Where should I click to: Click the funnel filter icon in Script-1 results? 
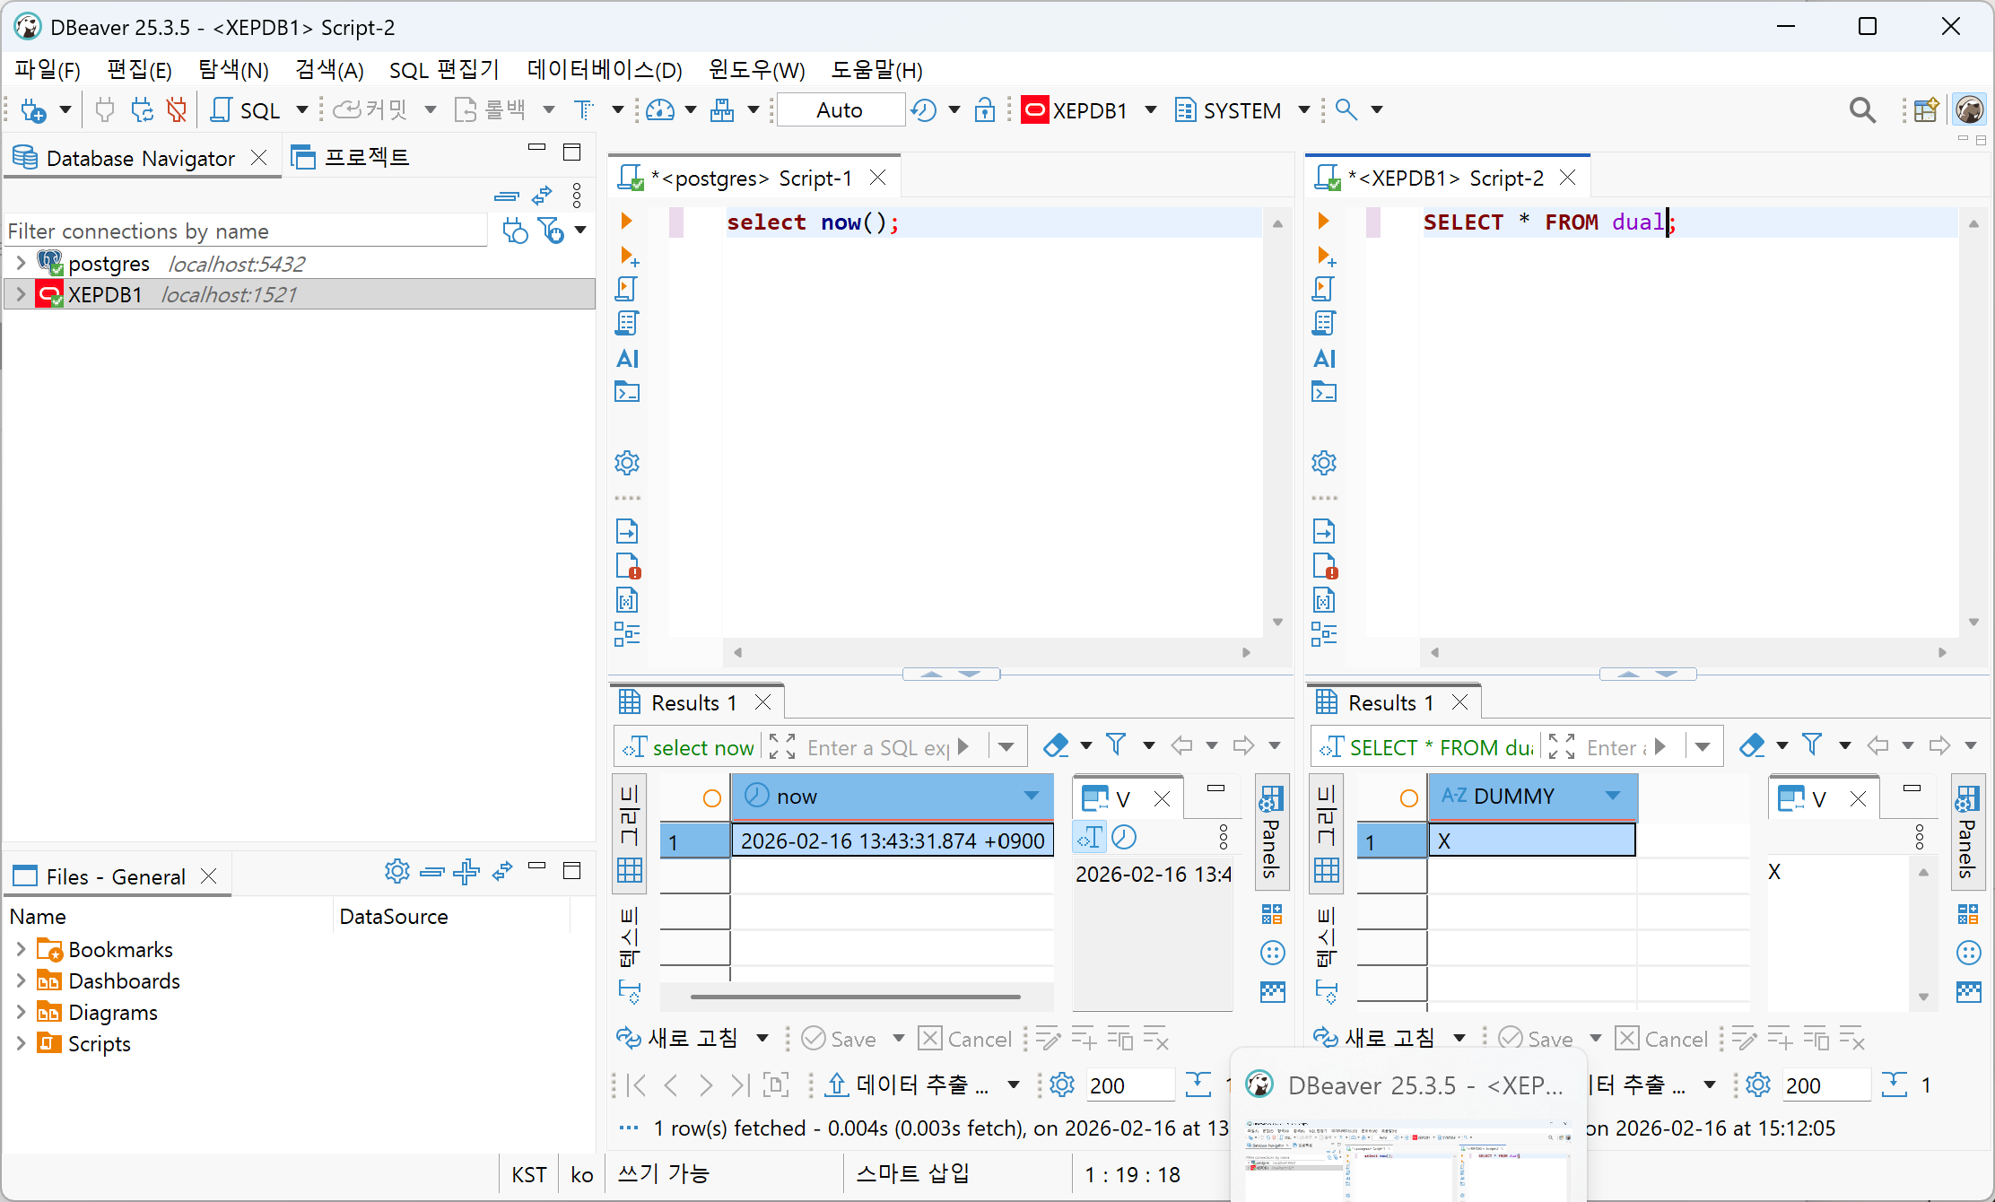tap(1116, 745)
